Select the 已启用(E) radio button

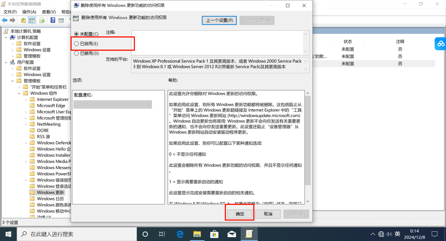[x=76, y=44]
